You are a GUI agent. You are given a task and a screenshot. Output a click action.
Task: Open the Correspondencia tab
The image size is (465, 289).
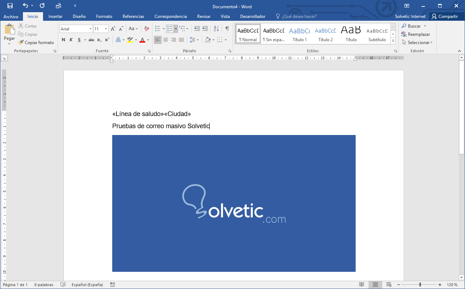[x=171, y=16]
